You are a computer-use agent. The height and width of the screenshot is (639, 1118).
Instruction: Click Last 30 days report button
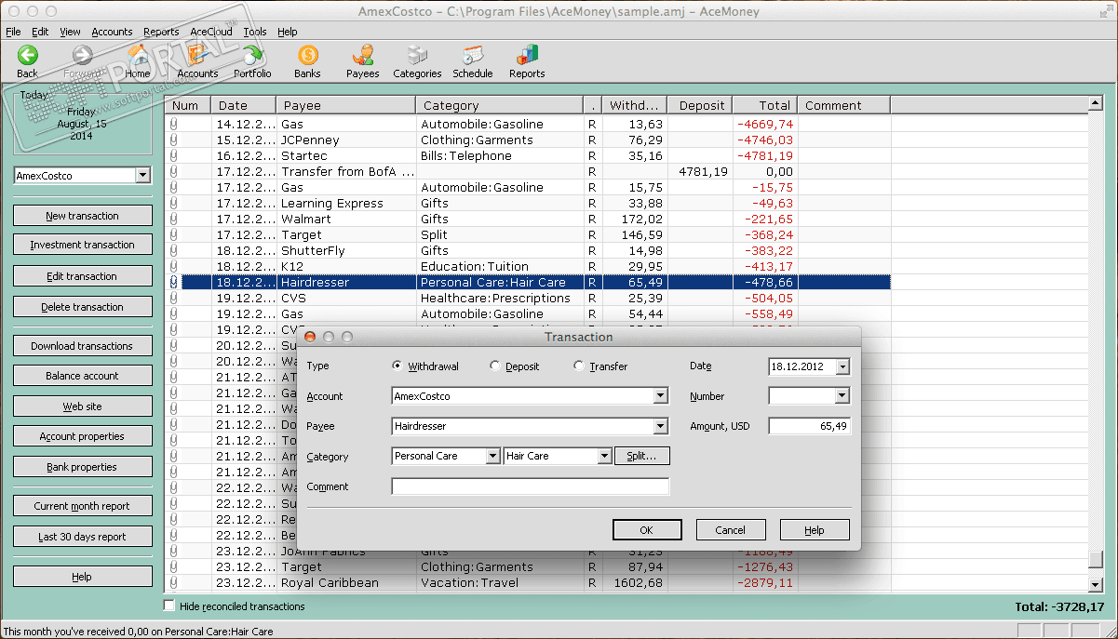83,537
